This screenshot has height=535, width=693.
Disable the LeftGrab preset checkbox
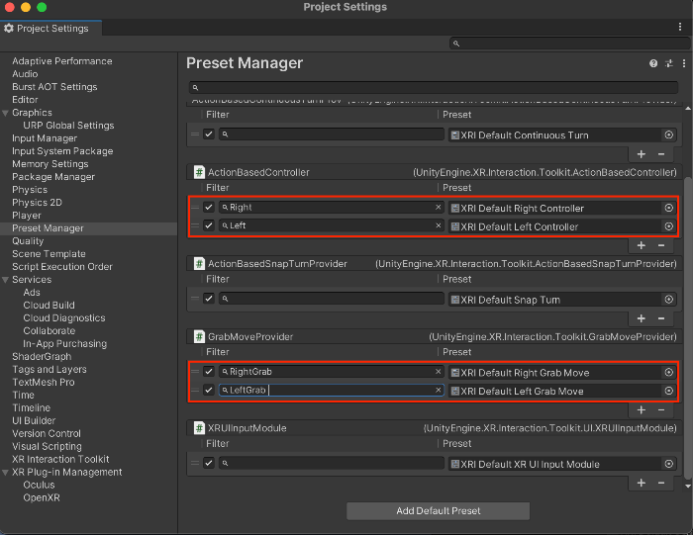pyautogui.click(x=209, y=391)
